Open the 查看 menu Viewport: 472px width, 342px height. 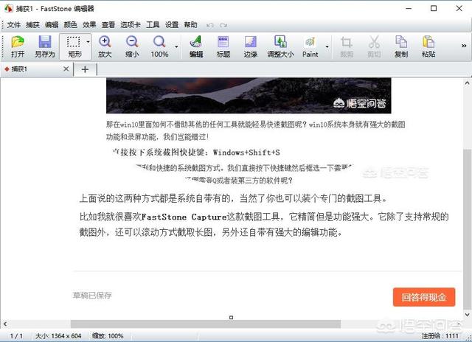(108, 25)
